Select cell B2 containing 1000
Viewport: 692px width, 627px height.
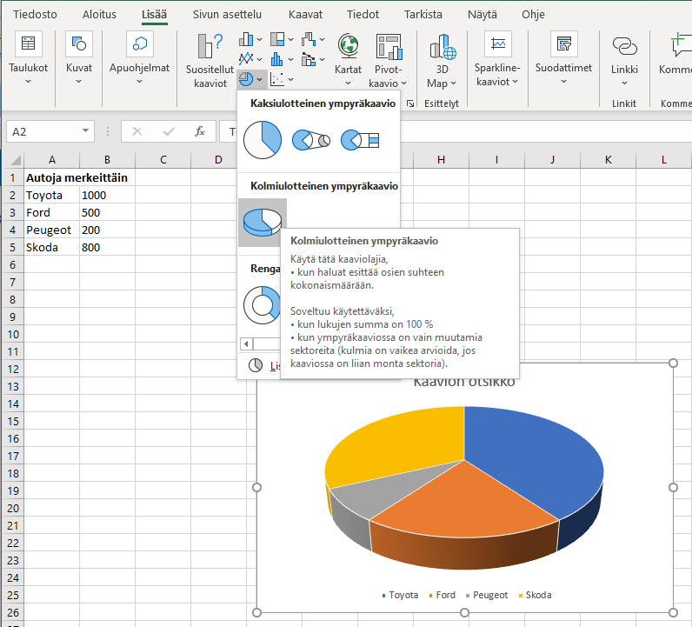(x=106, y=195)
